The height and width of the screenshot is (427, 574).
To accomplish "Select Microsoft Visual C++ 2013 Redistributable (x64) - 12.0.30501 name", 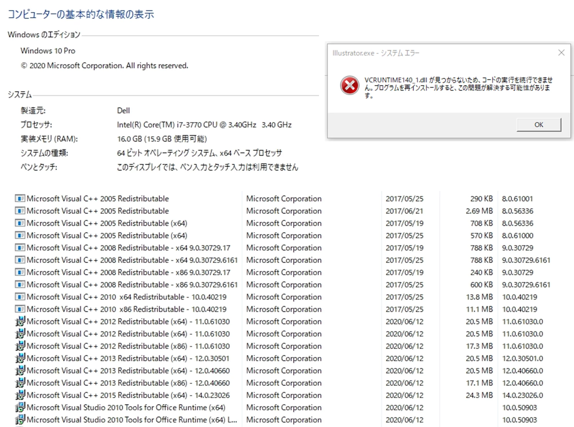I will pos(128,358).
